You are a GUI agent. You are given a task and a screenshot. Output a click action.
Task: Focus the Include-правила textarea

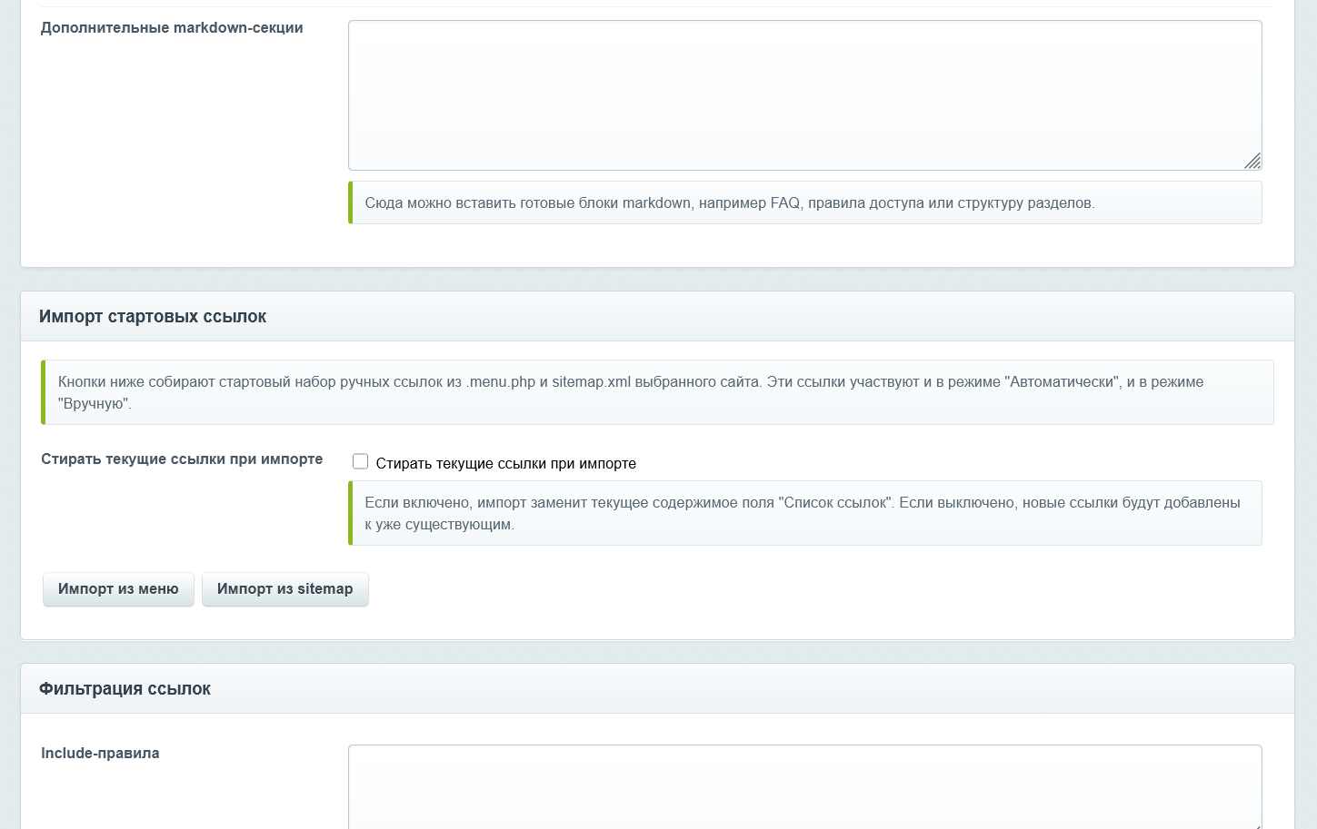(x=804, y=786)
